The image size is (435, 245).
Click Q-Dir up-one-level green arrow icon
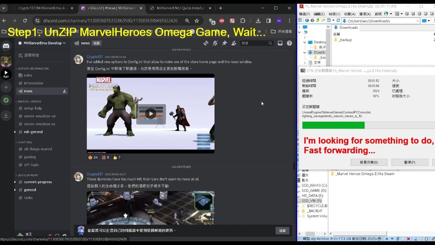coord(317,20)
